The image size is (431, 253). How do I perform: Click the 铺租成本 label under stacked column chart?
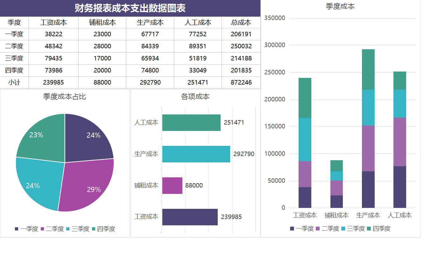[x=336, y=215]
